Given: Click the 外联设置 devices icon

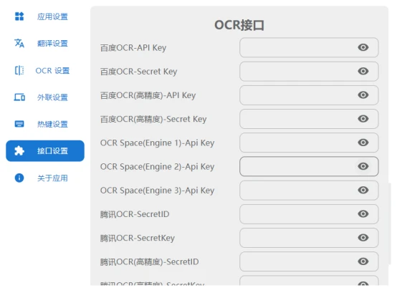Looking at the screenshot, I should 19,97.
